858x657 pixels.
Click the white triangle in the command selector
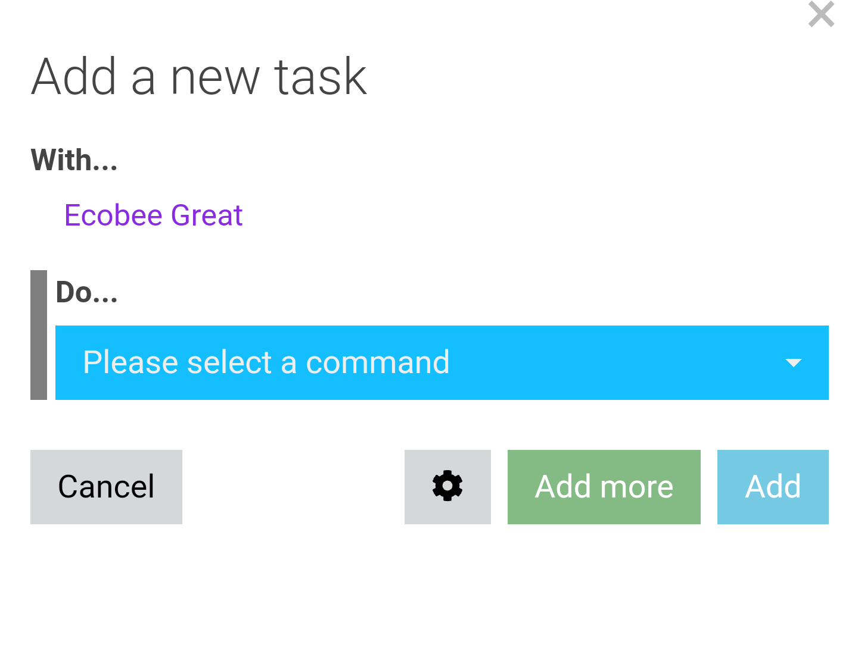(x=793, y=362)
